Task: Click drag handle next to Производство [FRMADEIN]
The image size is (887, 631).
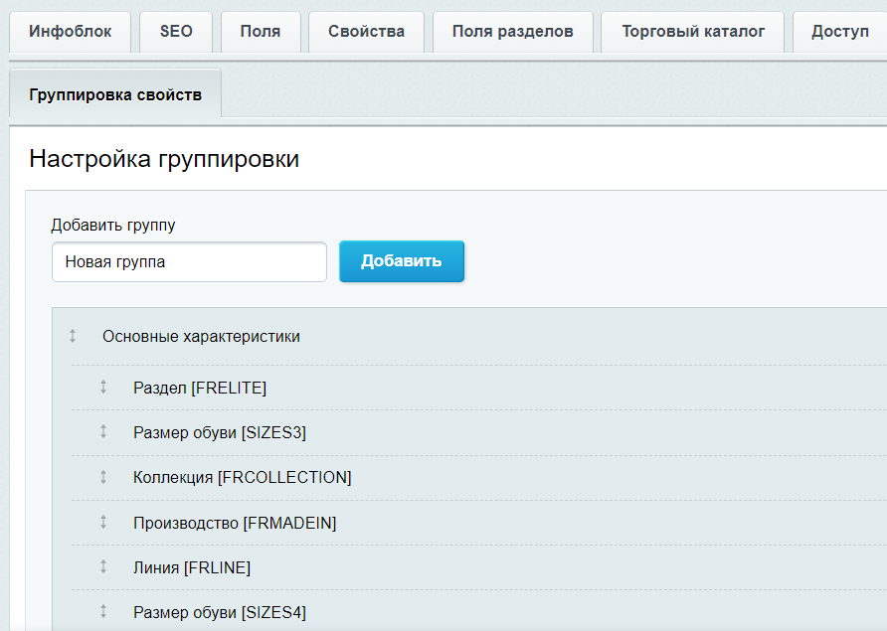Action: [x=102, y=523]
